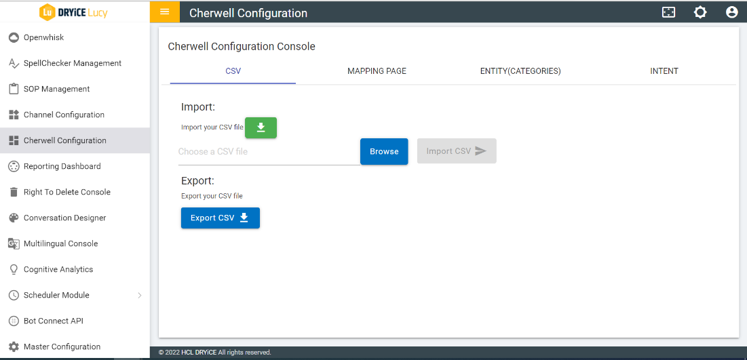This screenshot has height=360, width=747.
Task: Click the Channel Configuration widgets icon
Action: point(14,115)
